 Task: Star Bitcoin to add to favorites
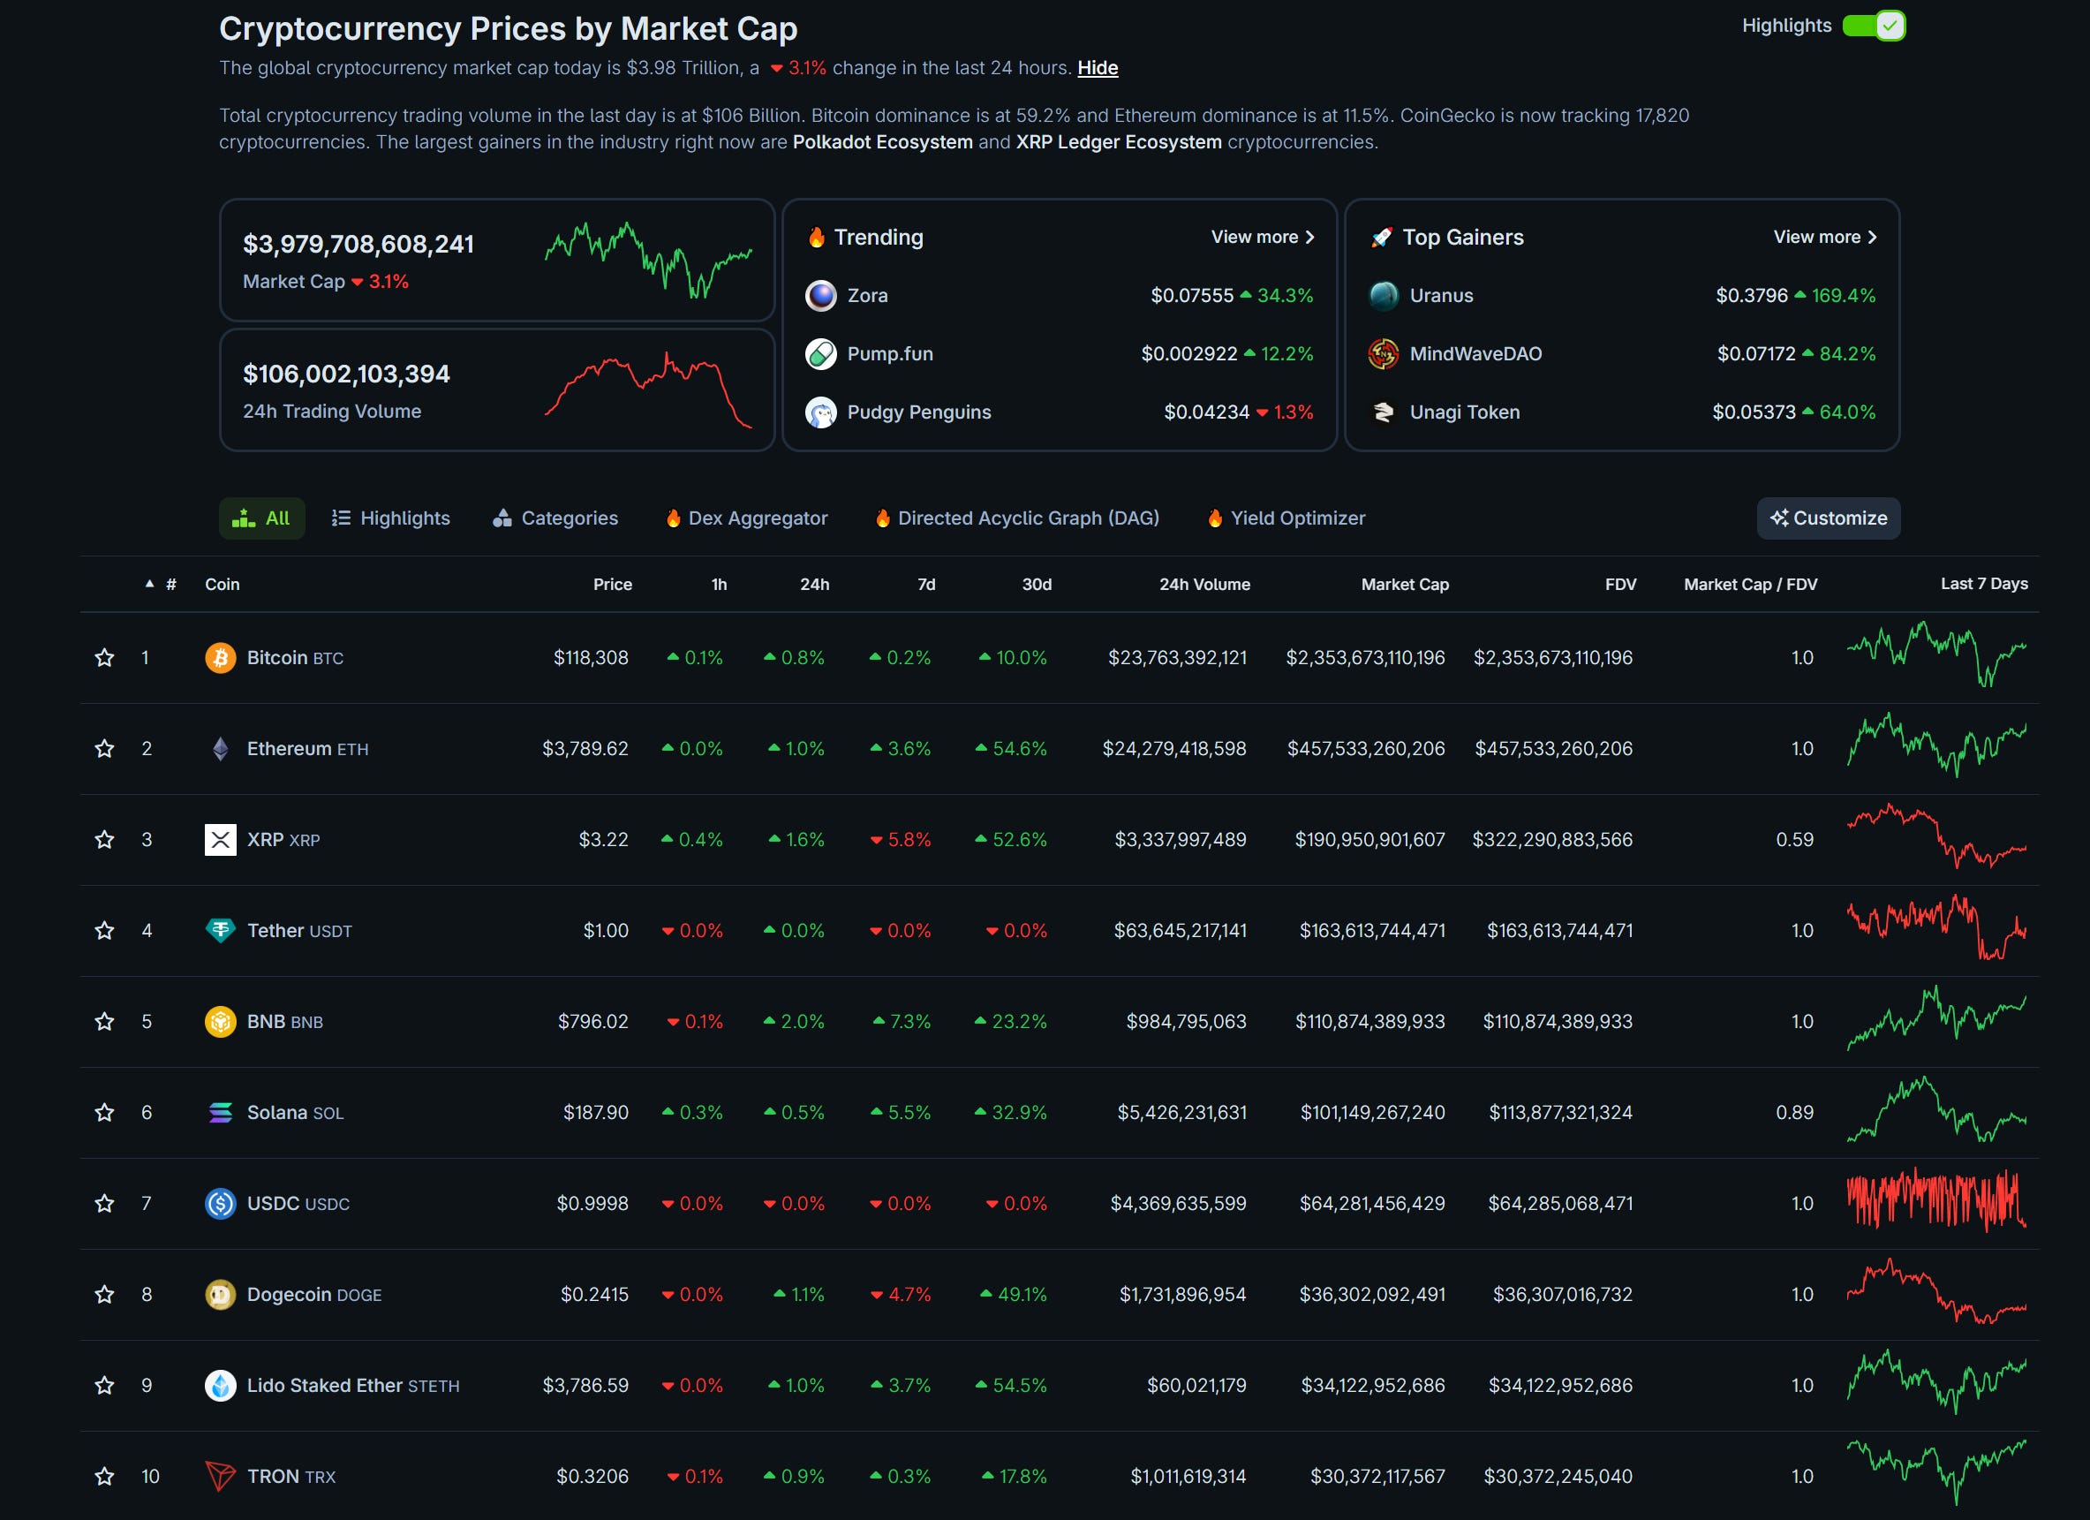click(104, 657)
